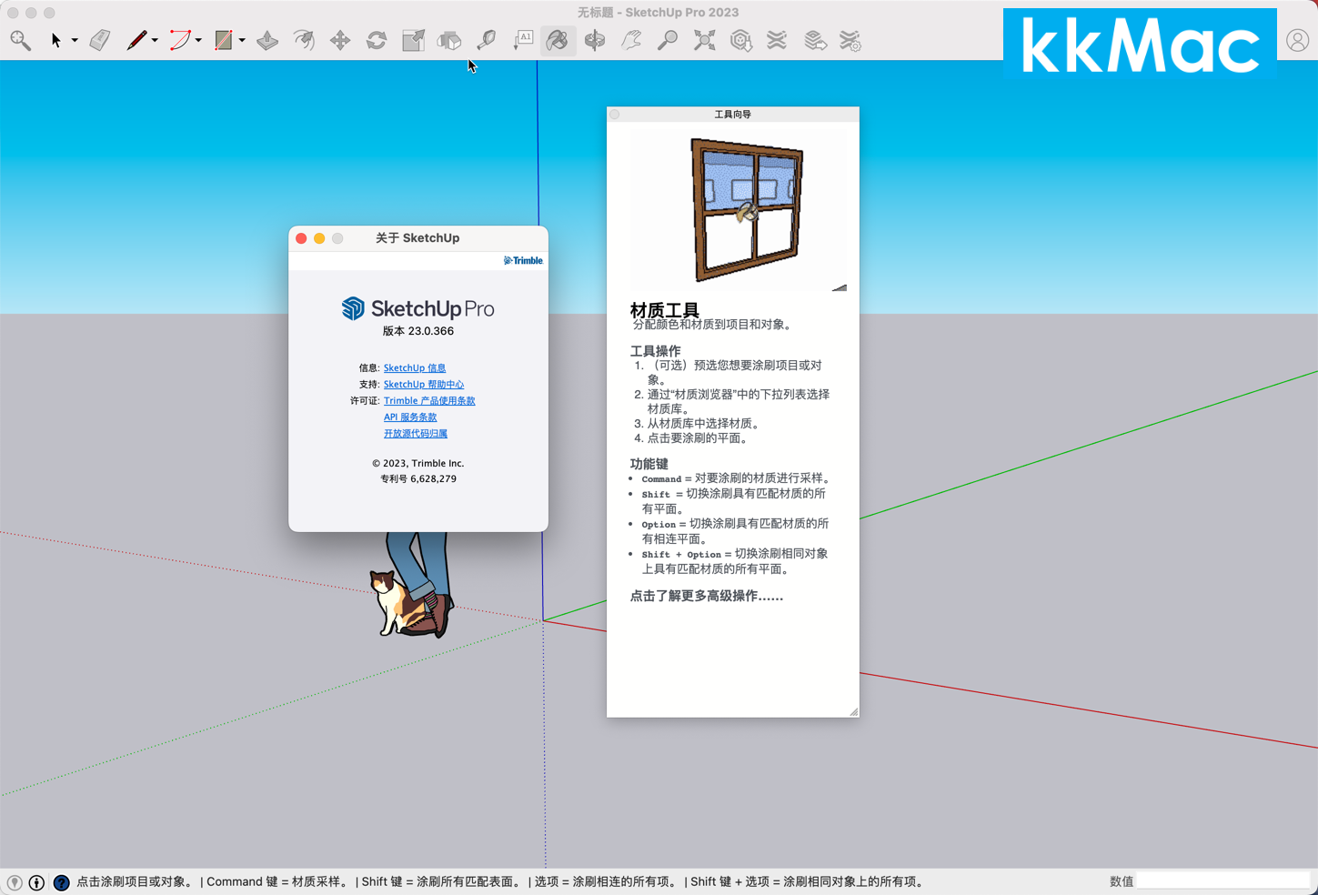This screenshot has height=895, width=1318.
Task: Pick the Eraser tool
Action: point(100,40)
